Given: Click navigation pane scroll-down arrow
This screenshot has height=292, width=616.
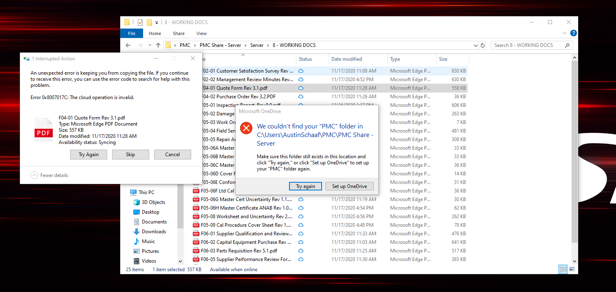Looking at the screenshot, I should [x=181, y=261].
